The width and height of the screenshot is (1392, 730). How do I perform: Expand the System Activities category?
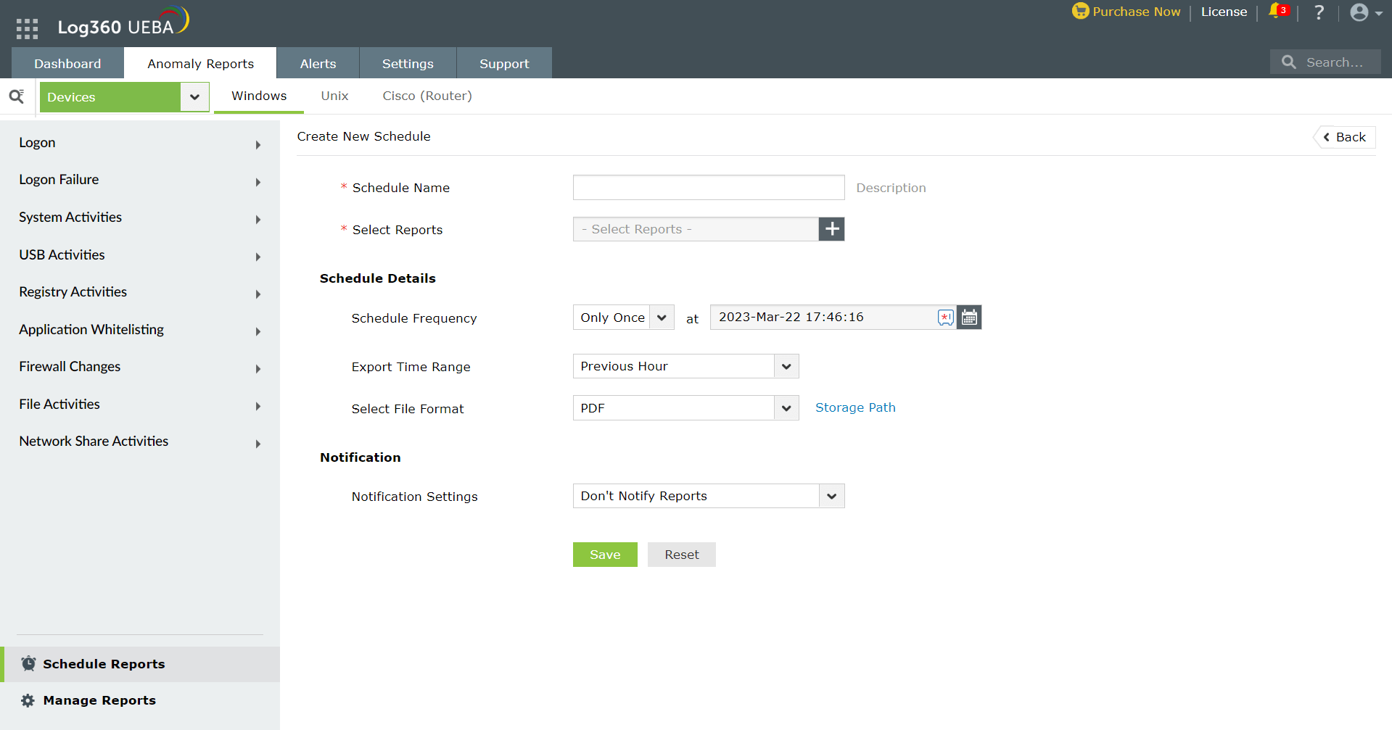point(258,220)
